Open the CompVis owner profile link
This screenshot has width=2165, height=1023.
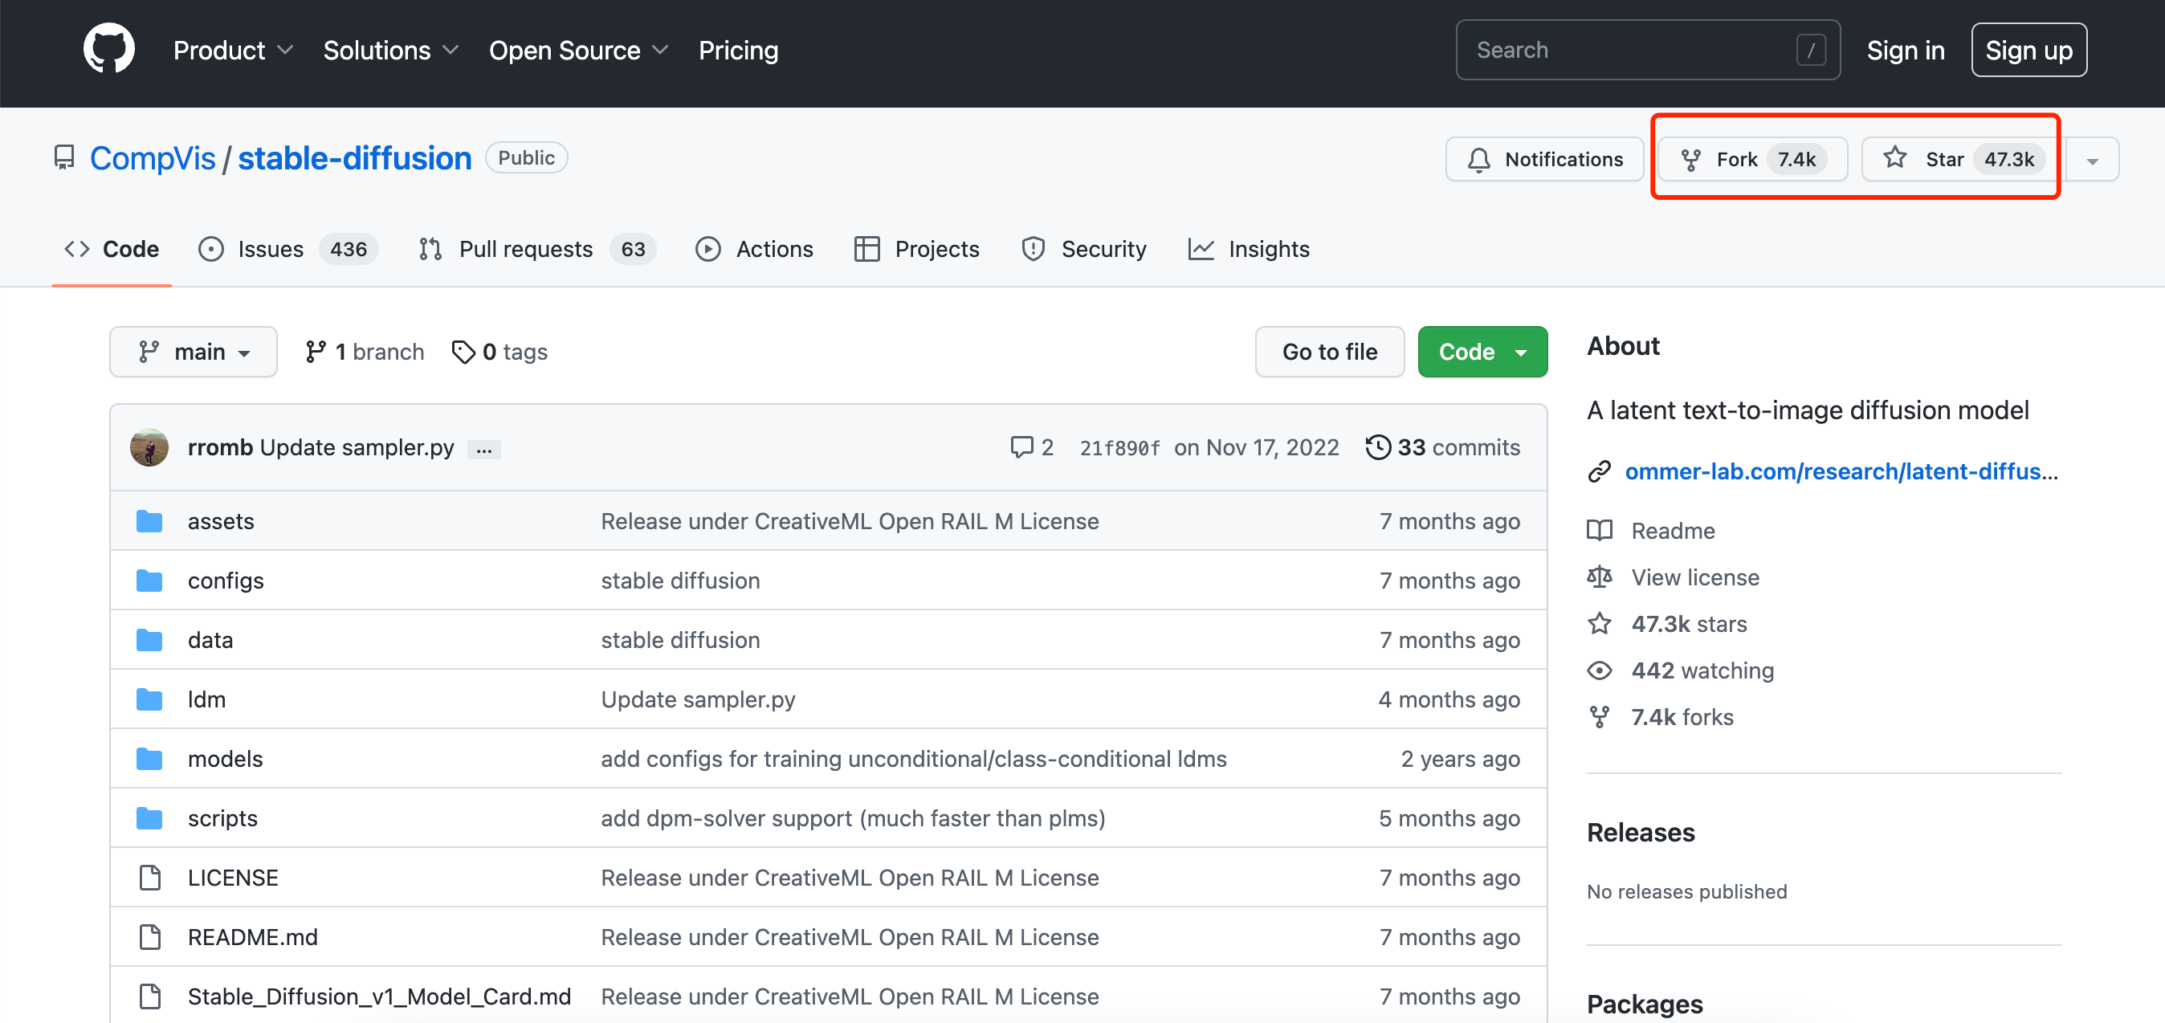coord(152,158)
